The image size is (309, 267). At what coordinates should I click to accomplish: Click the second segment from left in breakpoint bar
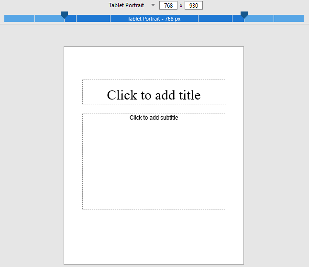coord(49,19)
